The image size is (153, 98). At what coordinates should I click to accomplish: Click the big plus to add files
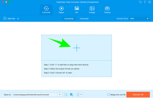coord(77,48)
